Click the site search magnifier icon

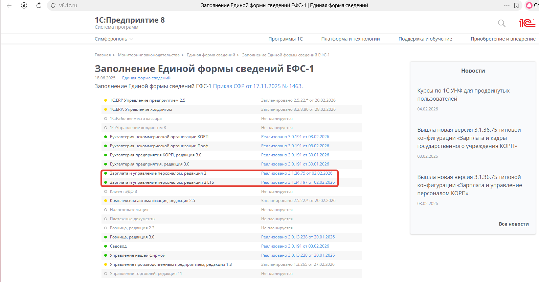point(501,23)
